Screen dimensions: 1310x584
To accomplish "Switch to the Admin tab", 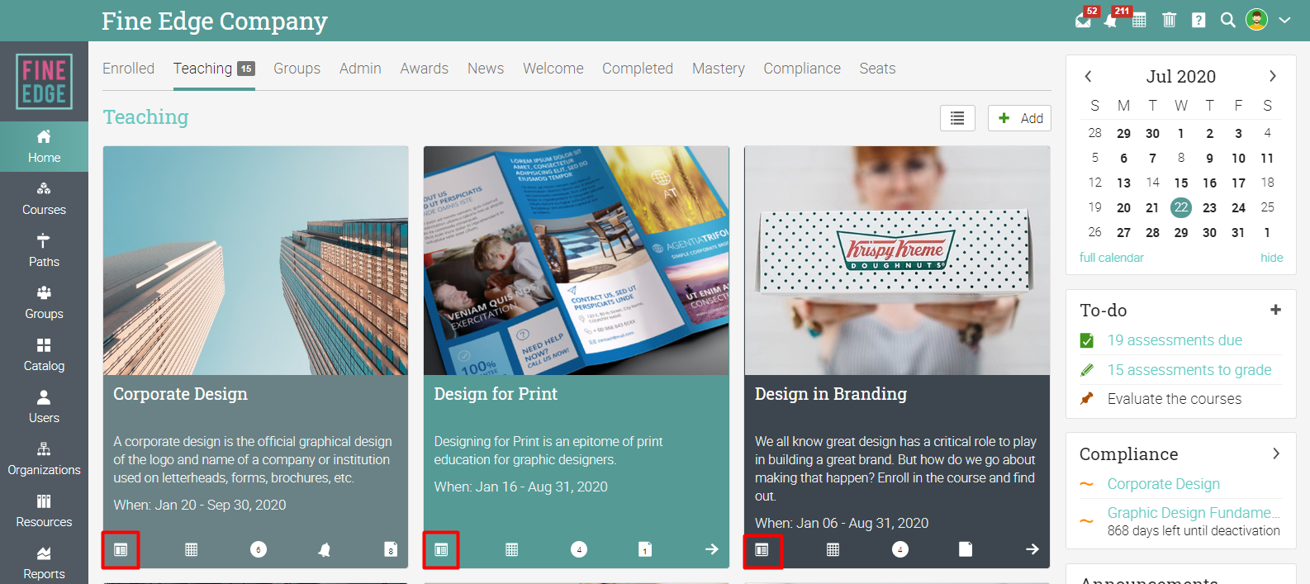I will (x=360, y=69).
